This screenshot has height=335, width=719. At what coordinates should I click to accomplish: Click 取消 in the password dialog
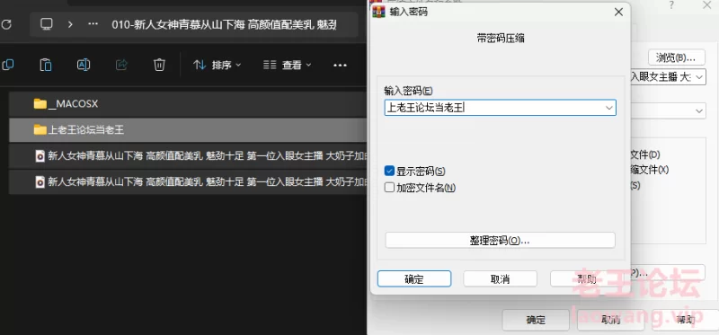(500, 278)
